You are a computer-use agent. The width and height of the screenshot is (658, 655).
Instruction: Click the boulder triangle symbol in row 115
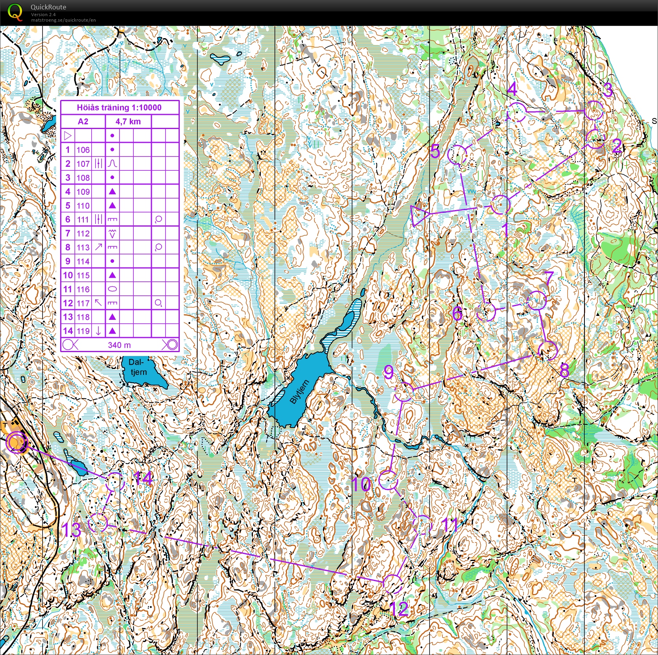[x=112, y=275]
